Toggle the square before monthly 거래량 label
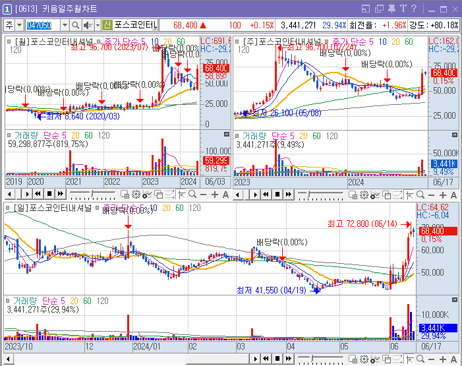Viewport: 462px width, 366px height. click(x=9, y=135)
